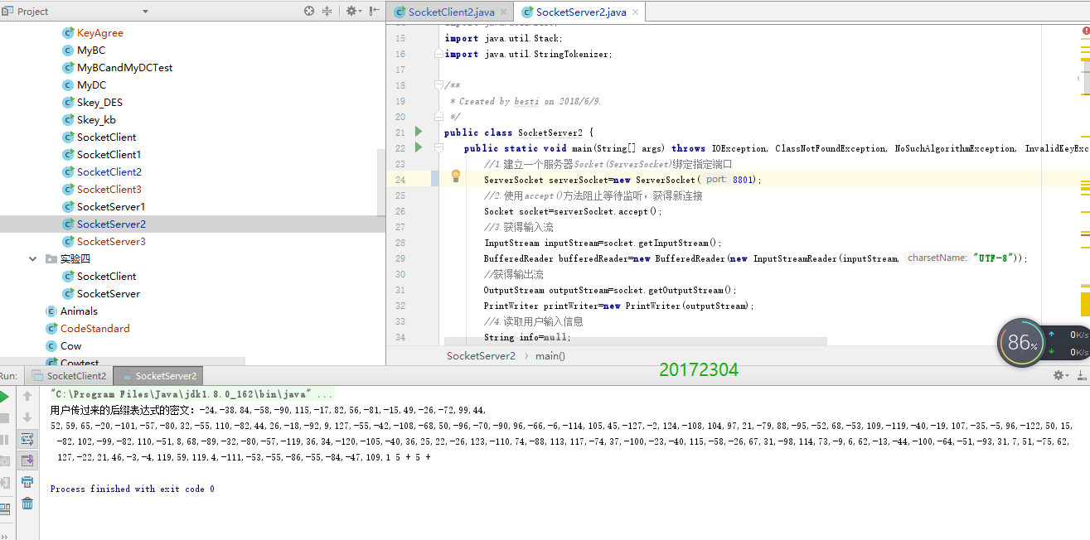The width and height of the screenshot is (1090, 540).
Task: Click the Java path line in console
Action: click(x=191, y=394)
